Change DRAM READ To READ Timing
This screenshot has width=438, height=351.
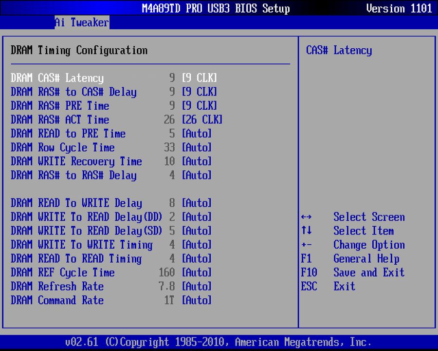click(197, 258)
